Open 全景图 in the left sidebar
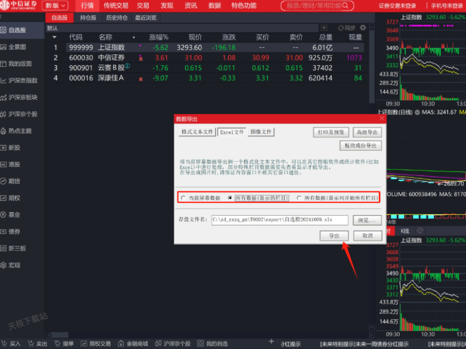 [x=16, y=47]
